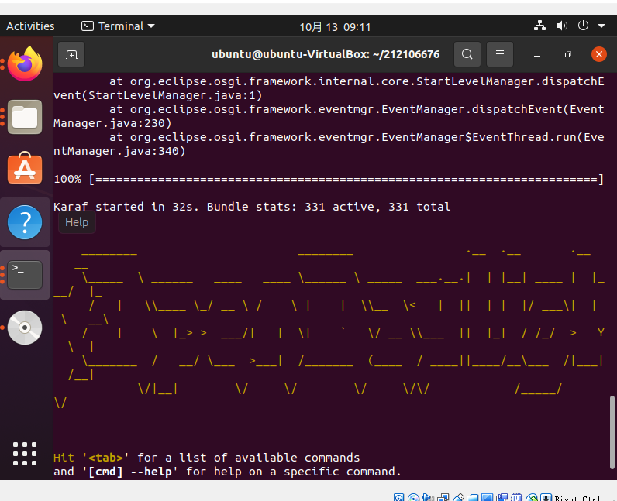Screen dimensions: 617x501
Task: Click VirtualBox USB devices status icon
Action: pos(458,497)
